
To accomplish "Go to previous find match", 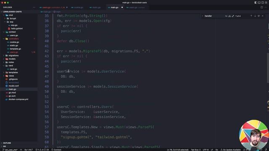I will click(251, 16).
